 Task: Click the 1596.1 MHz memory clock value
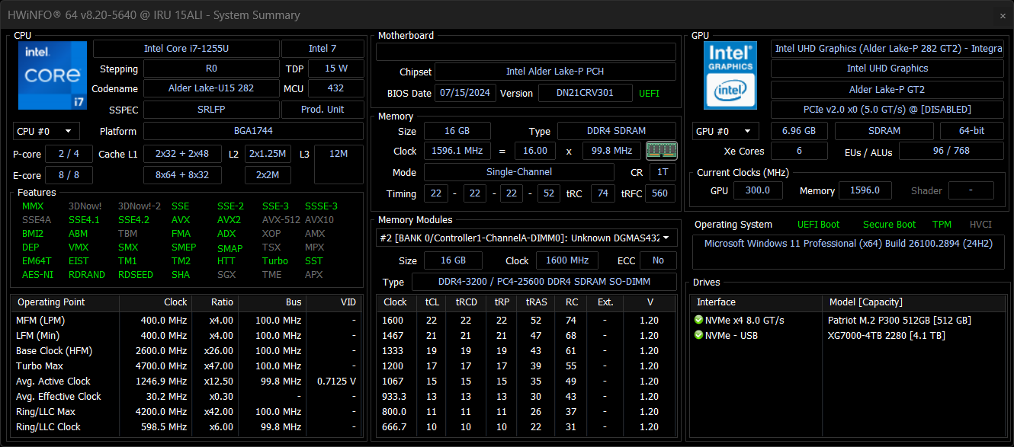click(457, 151)
